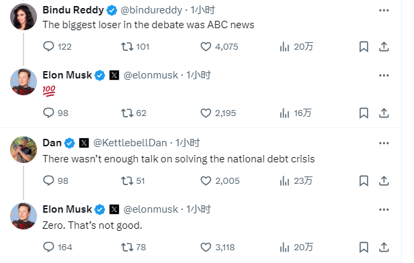
Task: Share Bindu Reddy's tweet
Action: (384, 47)
